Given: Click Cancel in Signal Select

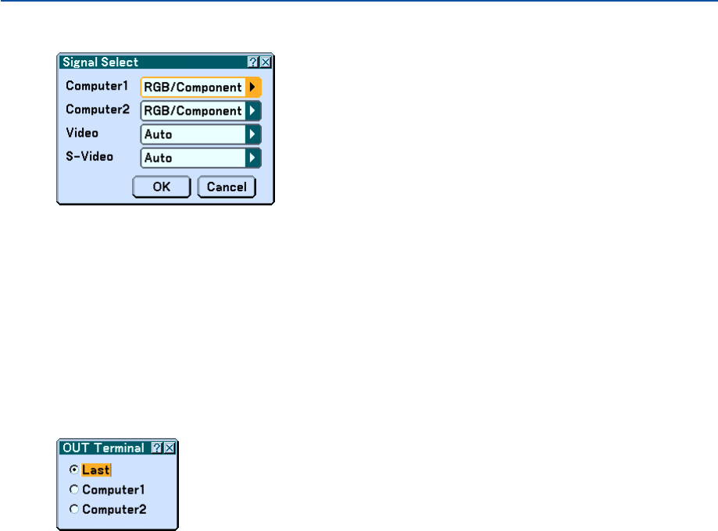Looking at the screenshot, I should (x=227, y=187).
